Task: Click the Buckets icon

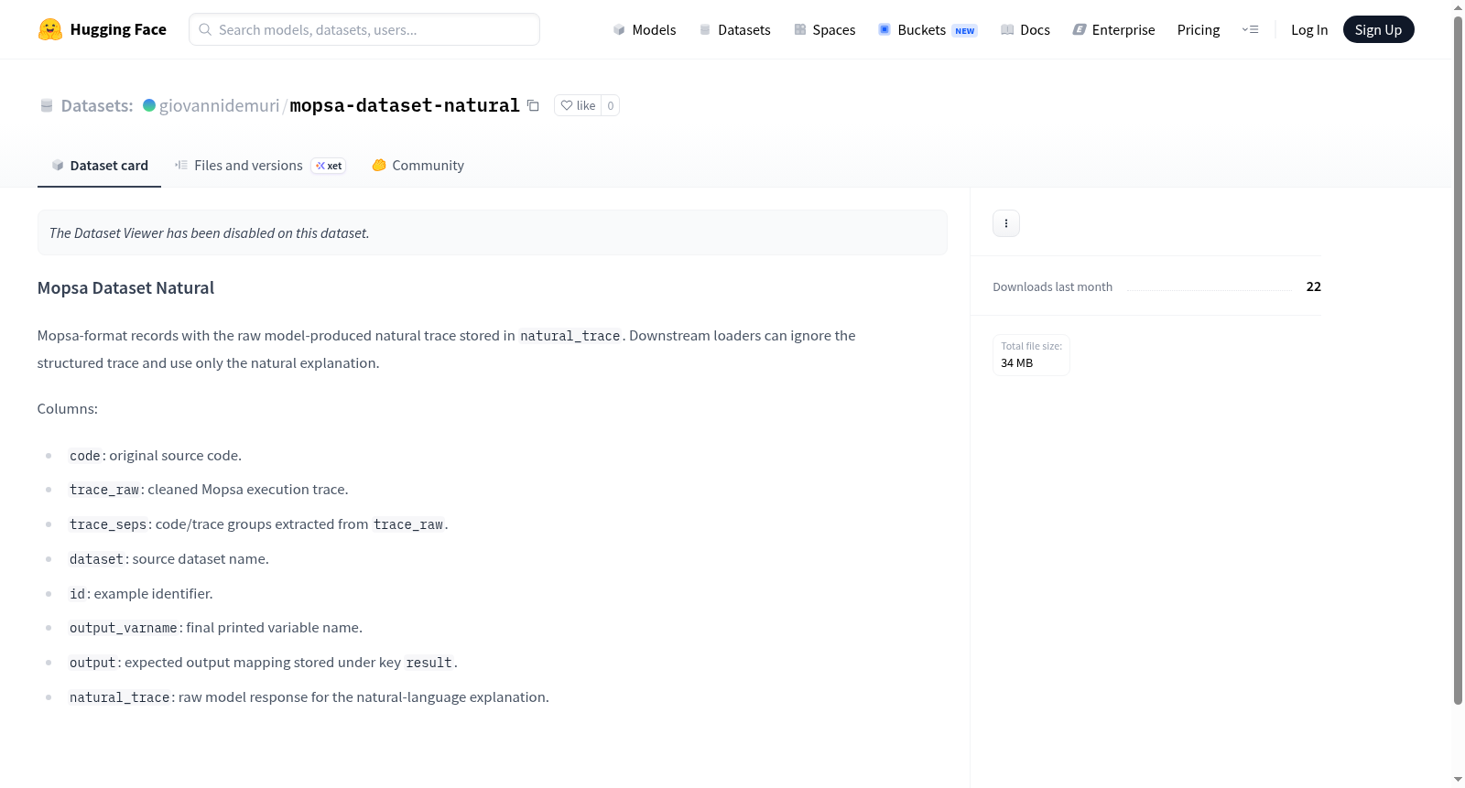Action: (884, 29)
